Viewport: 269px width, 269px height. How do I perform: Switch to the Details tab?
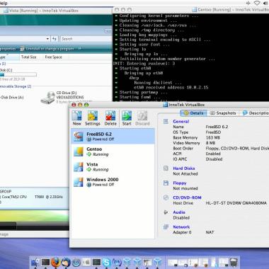[x=193, y=113]
